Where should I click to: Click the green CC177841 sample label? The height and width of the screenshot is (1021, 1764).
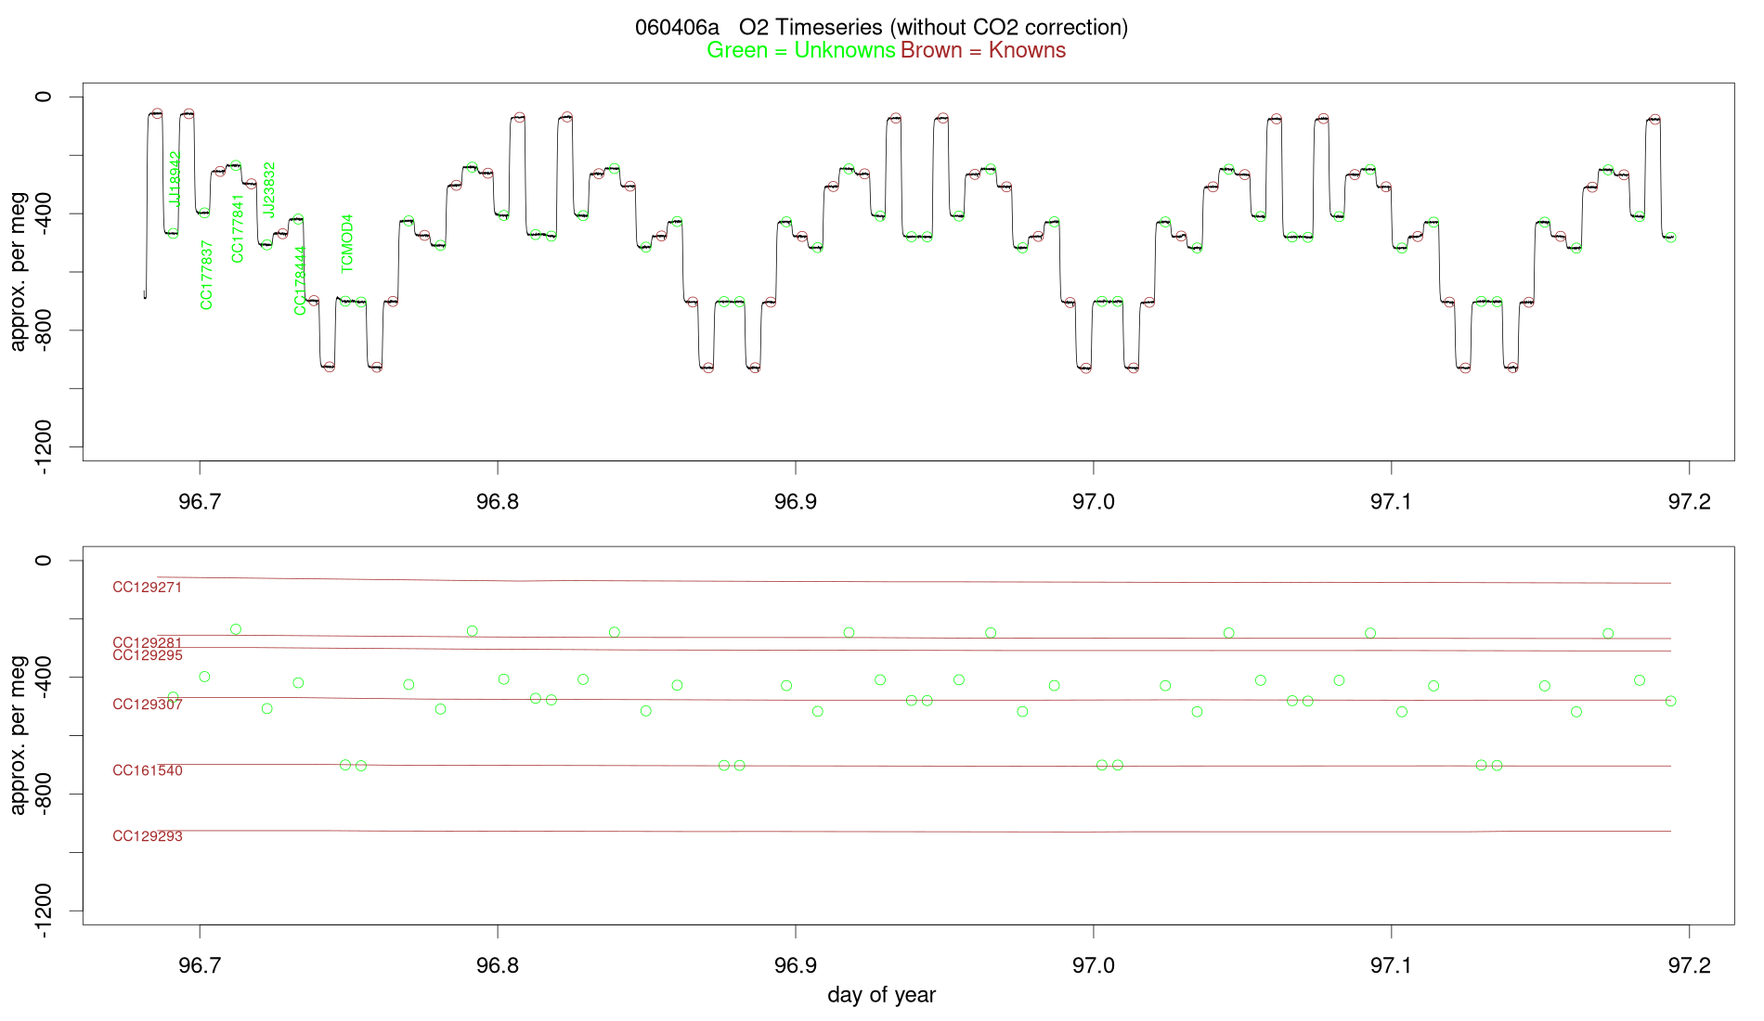coord(239,228)
